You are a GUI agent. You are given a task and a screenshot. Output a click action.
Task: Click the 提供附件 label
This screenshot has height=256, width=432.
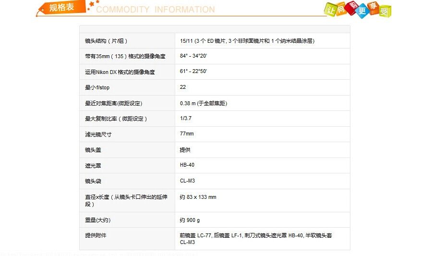pyautogui.click(x=96, y=235)
